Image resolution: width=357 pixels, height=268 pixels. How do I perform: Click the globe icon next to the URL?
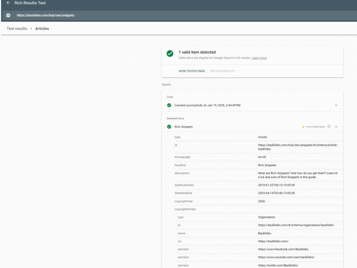click(8, 15)
